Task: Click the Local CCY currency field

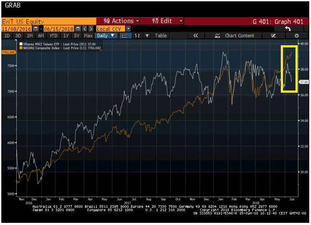Action: (110, 29)
